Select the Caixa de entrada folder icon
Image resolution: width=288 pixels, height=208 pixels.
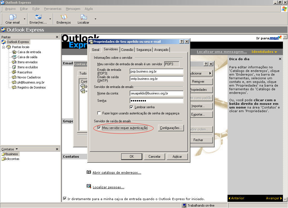click(x=14, y=52)
